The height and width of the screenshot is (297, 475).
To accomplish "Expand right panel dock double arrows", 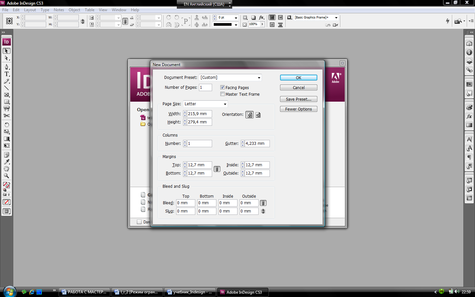I will (x=471, y=32).
